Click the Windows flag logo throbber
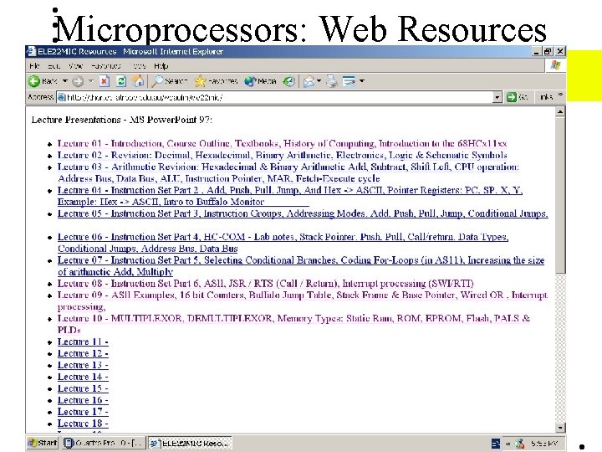The image size is (602, 452). click(x=555, y=66)
